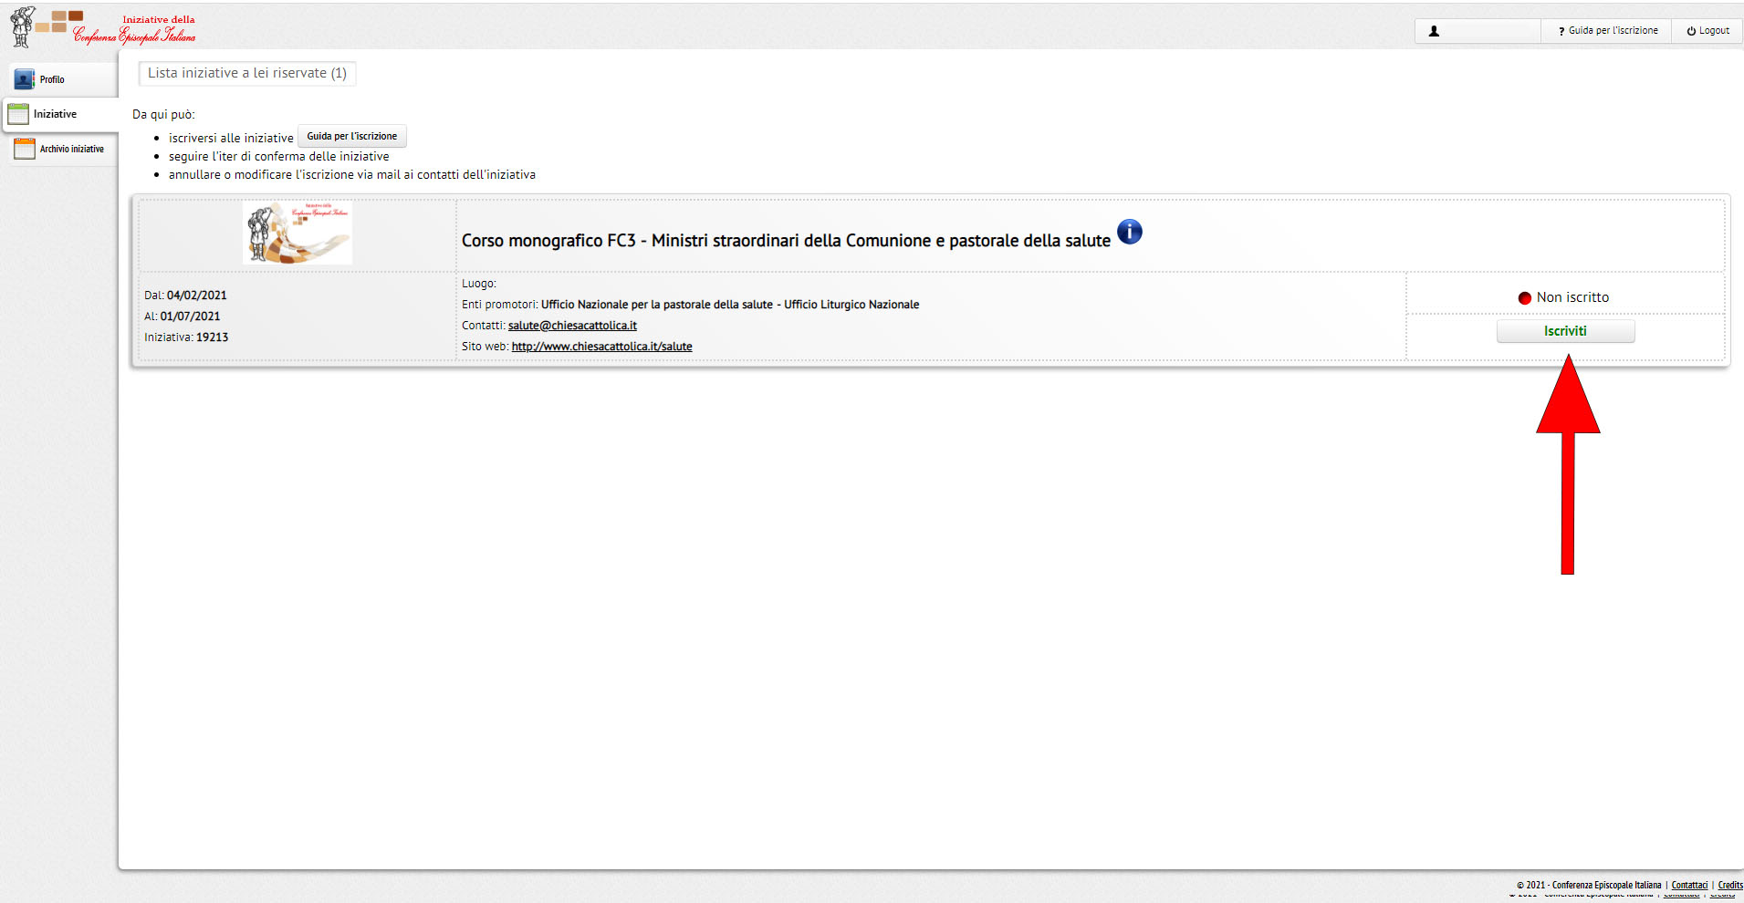Open the blue info icon beside course title
The height and width of the screenshot is (903, 1744).
point(1129,233)
